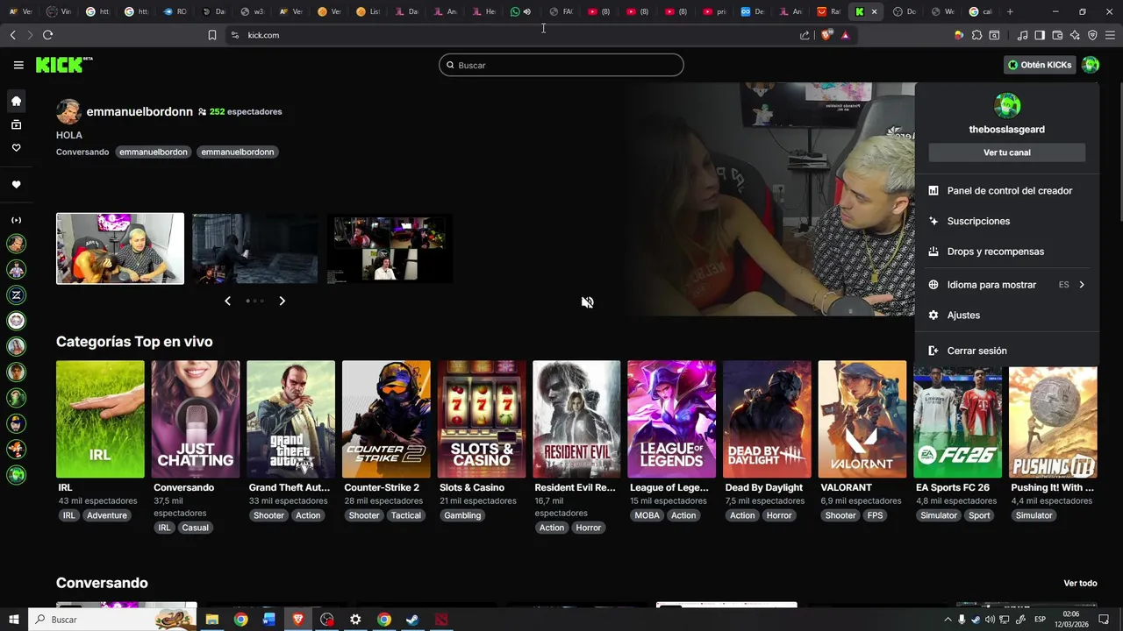Open the Slots & Casino category card
The height and width of the screenshot is (631, 1123).
[x=482, y=419]
